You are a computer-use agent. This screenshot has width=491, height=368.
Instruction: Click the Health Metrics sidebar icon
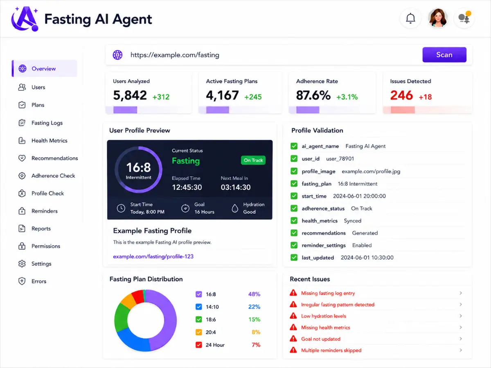[x=22, y=140]
